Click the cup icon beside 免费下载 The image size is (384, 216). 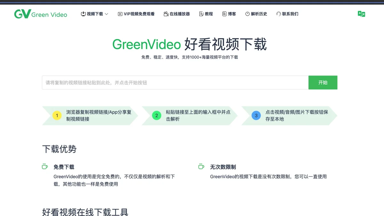[x=45, y=166]
